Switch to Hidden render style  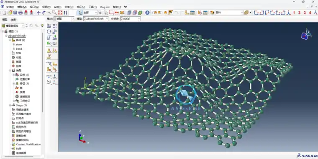coord(135,13)
